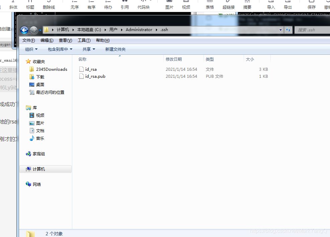Open 下载 in the favorites sidebar
This screenshot has height=237, width=330.
click(40, 77)
